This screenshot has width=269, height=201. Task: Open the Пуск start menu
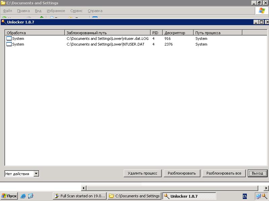click(x=9, y=196)
